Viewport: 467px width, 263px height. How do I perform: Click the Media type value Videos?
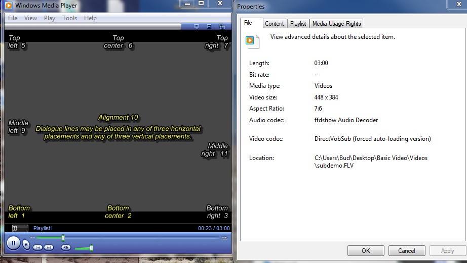pyautogui.click(x=323, y=86)
